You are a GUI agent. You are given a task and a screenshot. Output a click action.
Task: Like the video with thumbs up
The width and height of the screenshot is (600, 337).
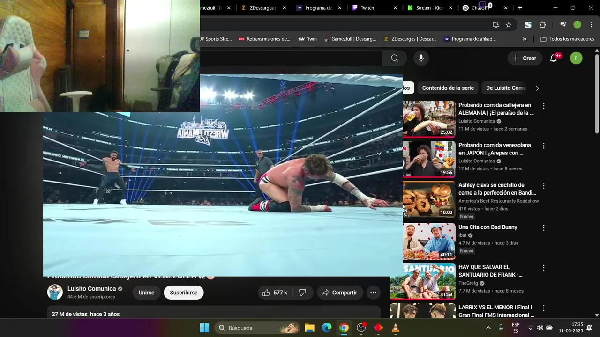[x=275, y=293]
